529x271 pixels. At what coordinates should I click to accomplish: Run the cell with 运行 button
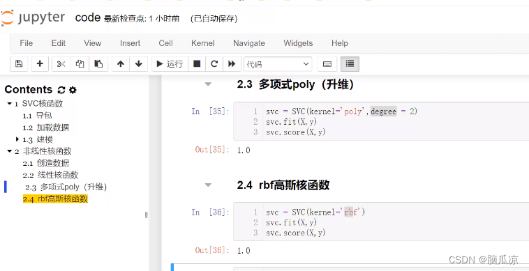point(170,64)
